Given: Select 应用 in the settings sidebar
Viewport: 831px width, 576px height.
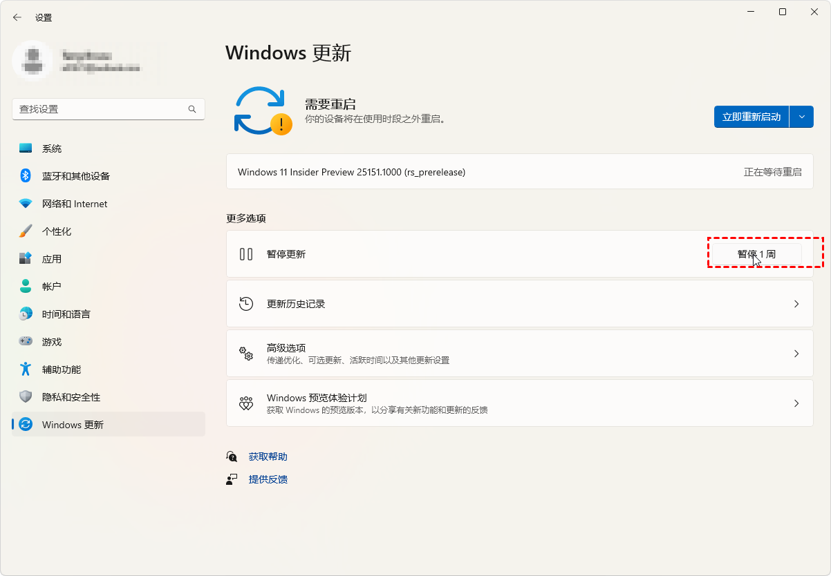Looking at the screenshot, I should [x=52, y=259].
